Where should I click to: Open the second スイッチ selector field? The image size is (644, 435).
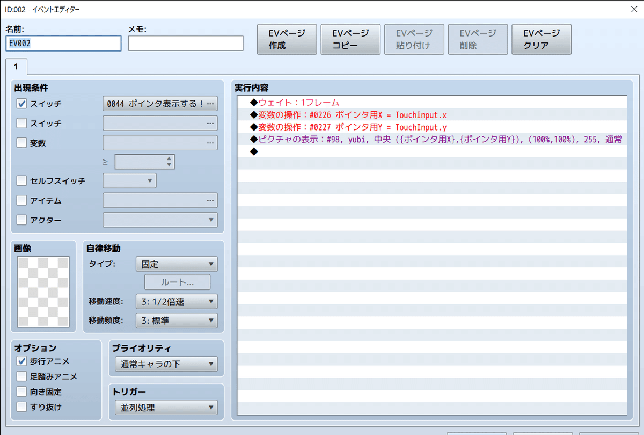[x=160, y=123]
